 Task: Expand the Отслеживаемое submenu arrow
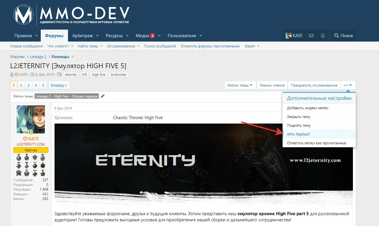[138, 46]
